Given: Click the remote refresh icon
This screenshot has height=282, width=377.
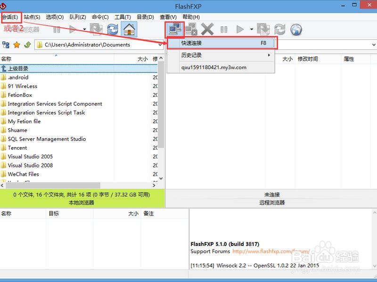Looking at the screenshot, I should (x=280, y=30).
